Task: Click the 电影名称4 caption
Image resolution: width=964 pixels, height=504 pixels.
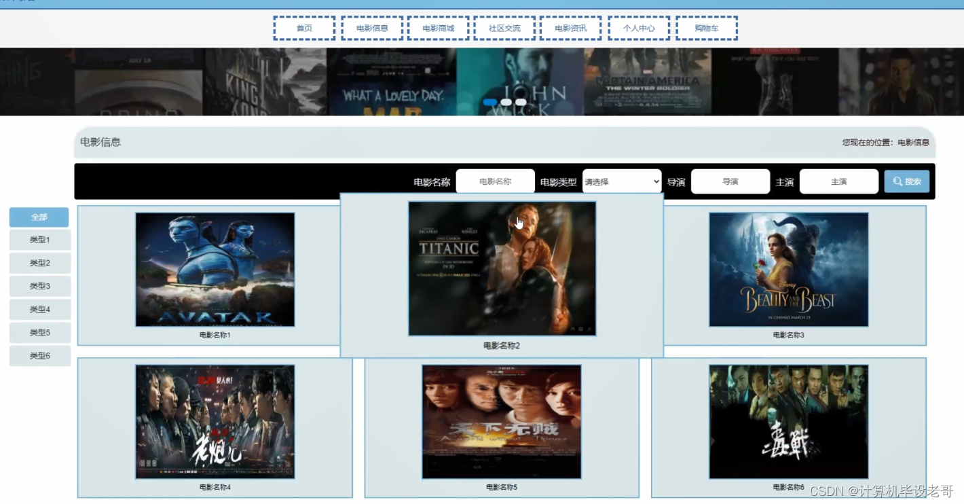Action: coord(215,487)
